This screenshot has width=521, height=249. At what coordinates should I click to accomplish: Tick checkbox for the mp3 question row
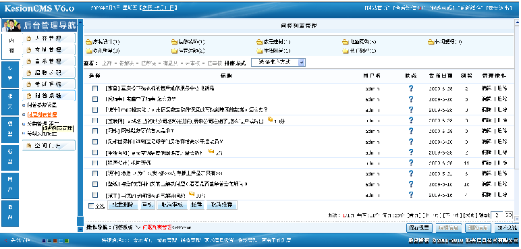(95, 110)
